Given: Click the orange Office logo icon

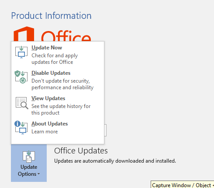Looking at the screenshot, I should pos(24,34).
